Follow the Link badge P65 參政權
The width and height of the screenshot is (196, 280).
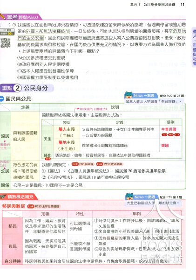(82, 164)
